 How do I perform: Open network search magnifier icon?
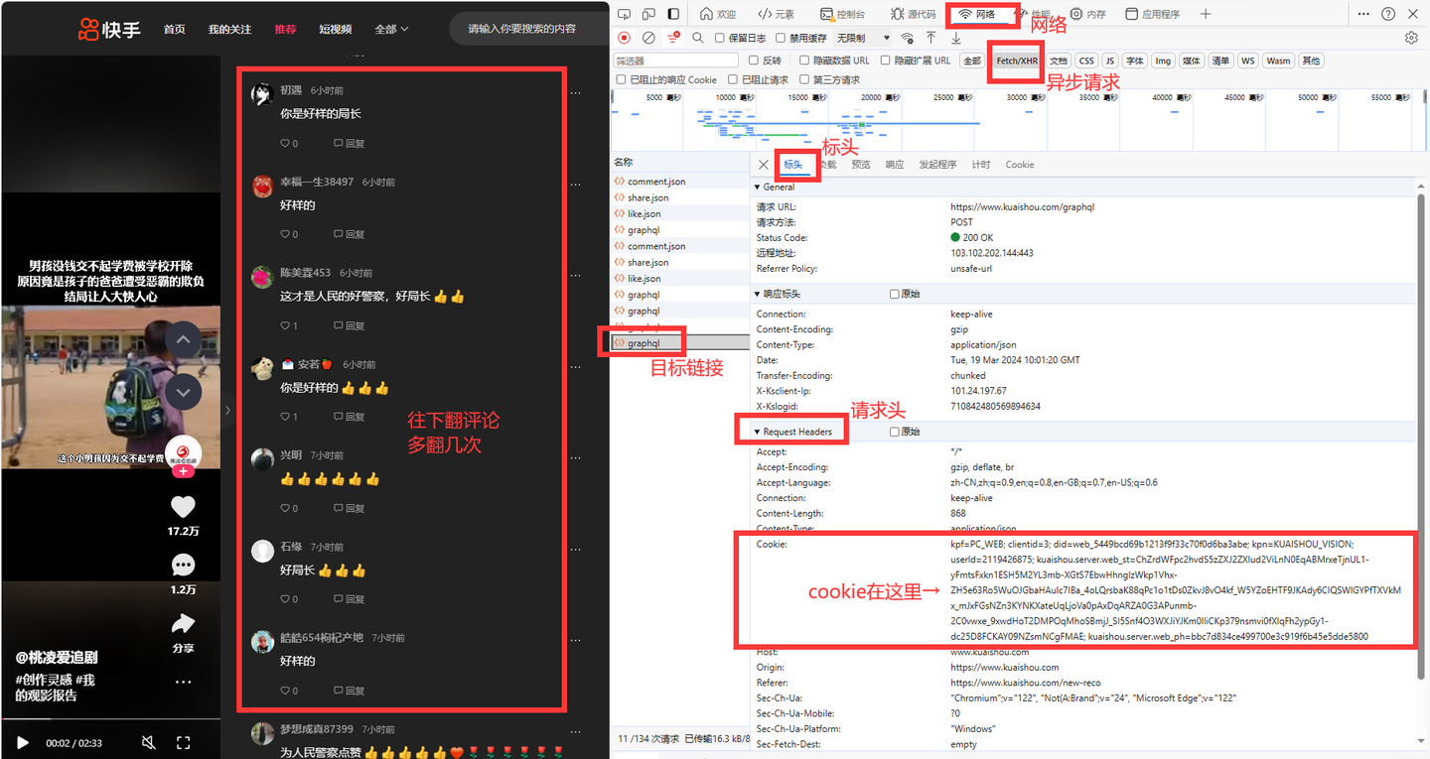click(697, 38)
